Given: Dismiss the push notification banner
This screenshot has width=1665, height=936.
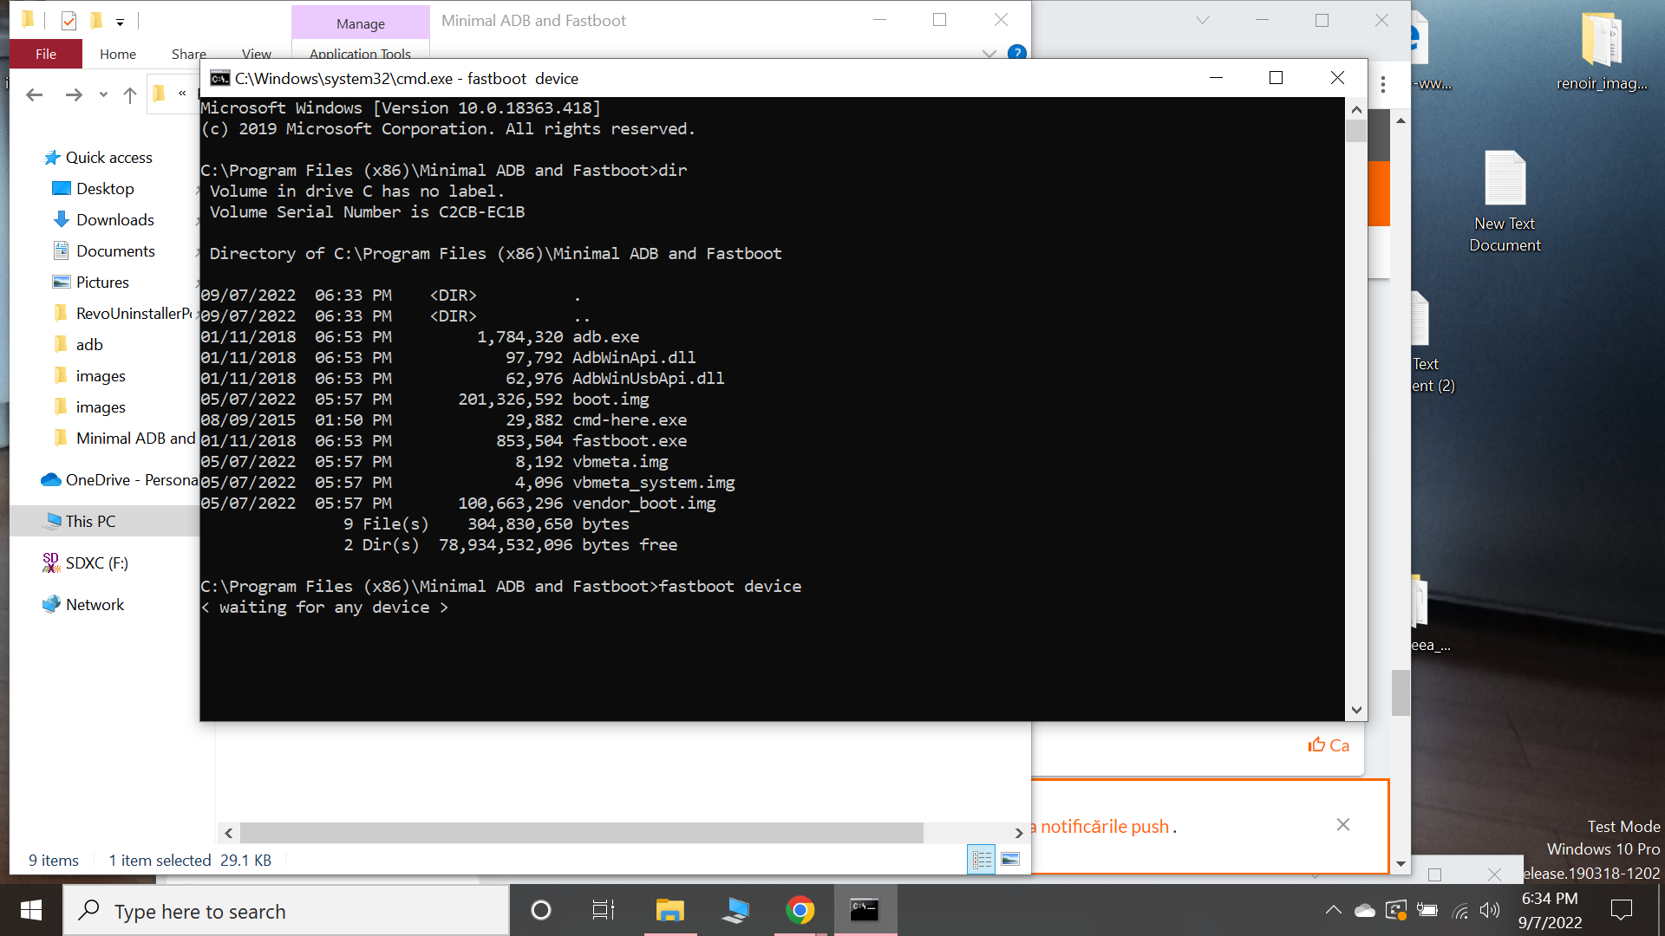Looking at the screenshot, I should click(x=1342, y=824).
